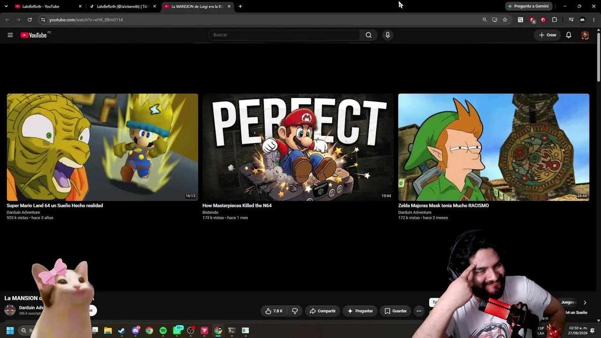Viewport: 601px width, 338px height.
Task: Open Discord from the taskbar
Action: [x=136, y=330]
